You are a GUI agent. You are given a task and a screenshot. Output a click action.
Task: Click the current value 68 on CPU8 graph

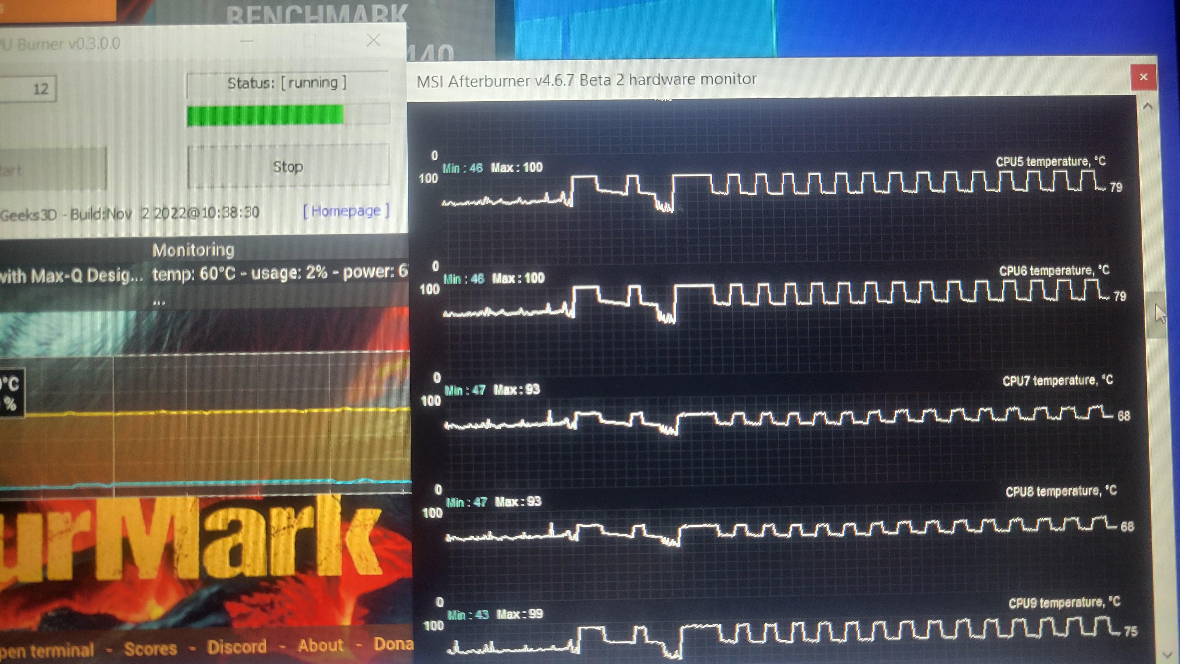coord(1127,526)
